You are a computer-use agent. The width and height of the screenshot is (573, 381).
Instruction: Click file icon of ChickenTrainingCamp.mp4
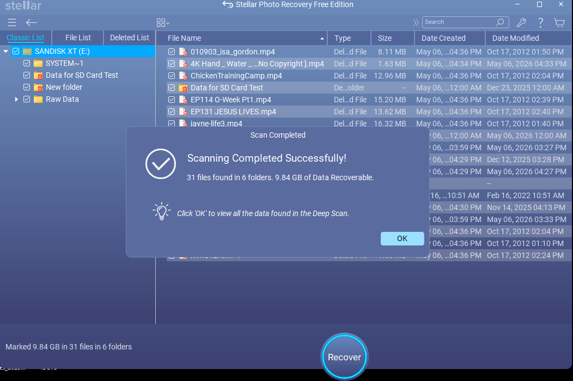[183, 76]
